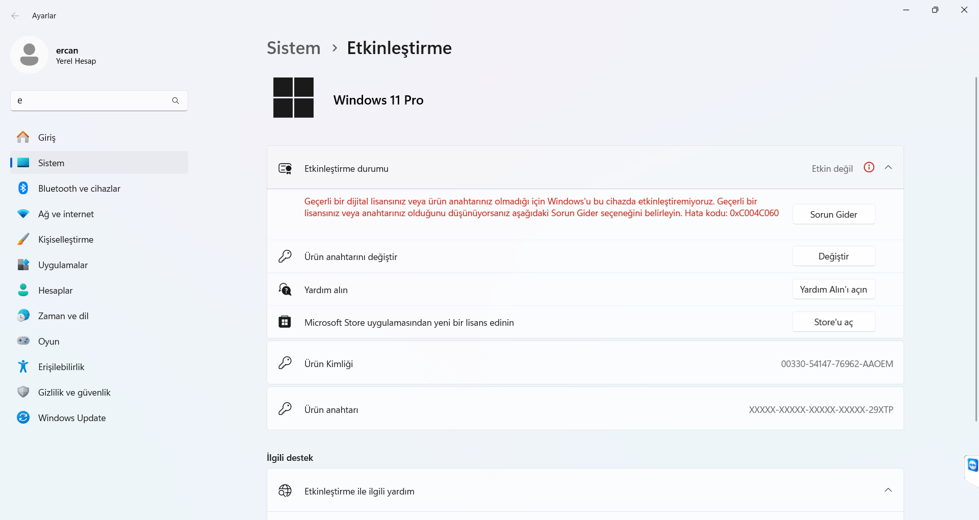This screenshot has height=520, width=979.
Task: Click product ID 00330-54147-76962-AAOEM
Action: click(x=837, y=363)
